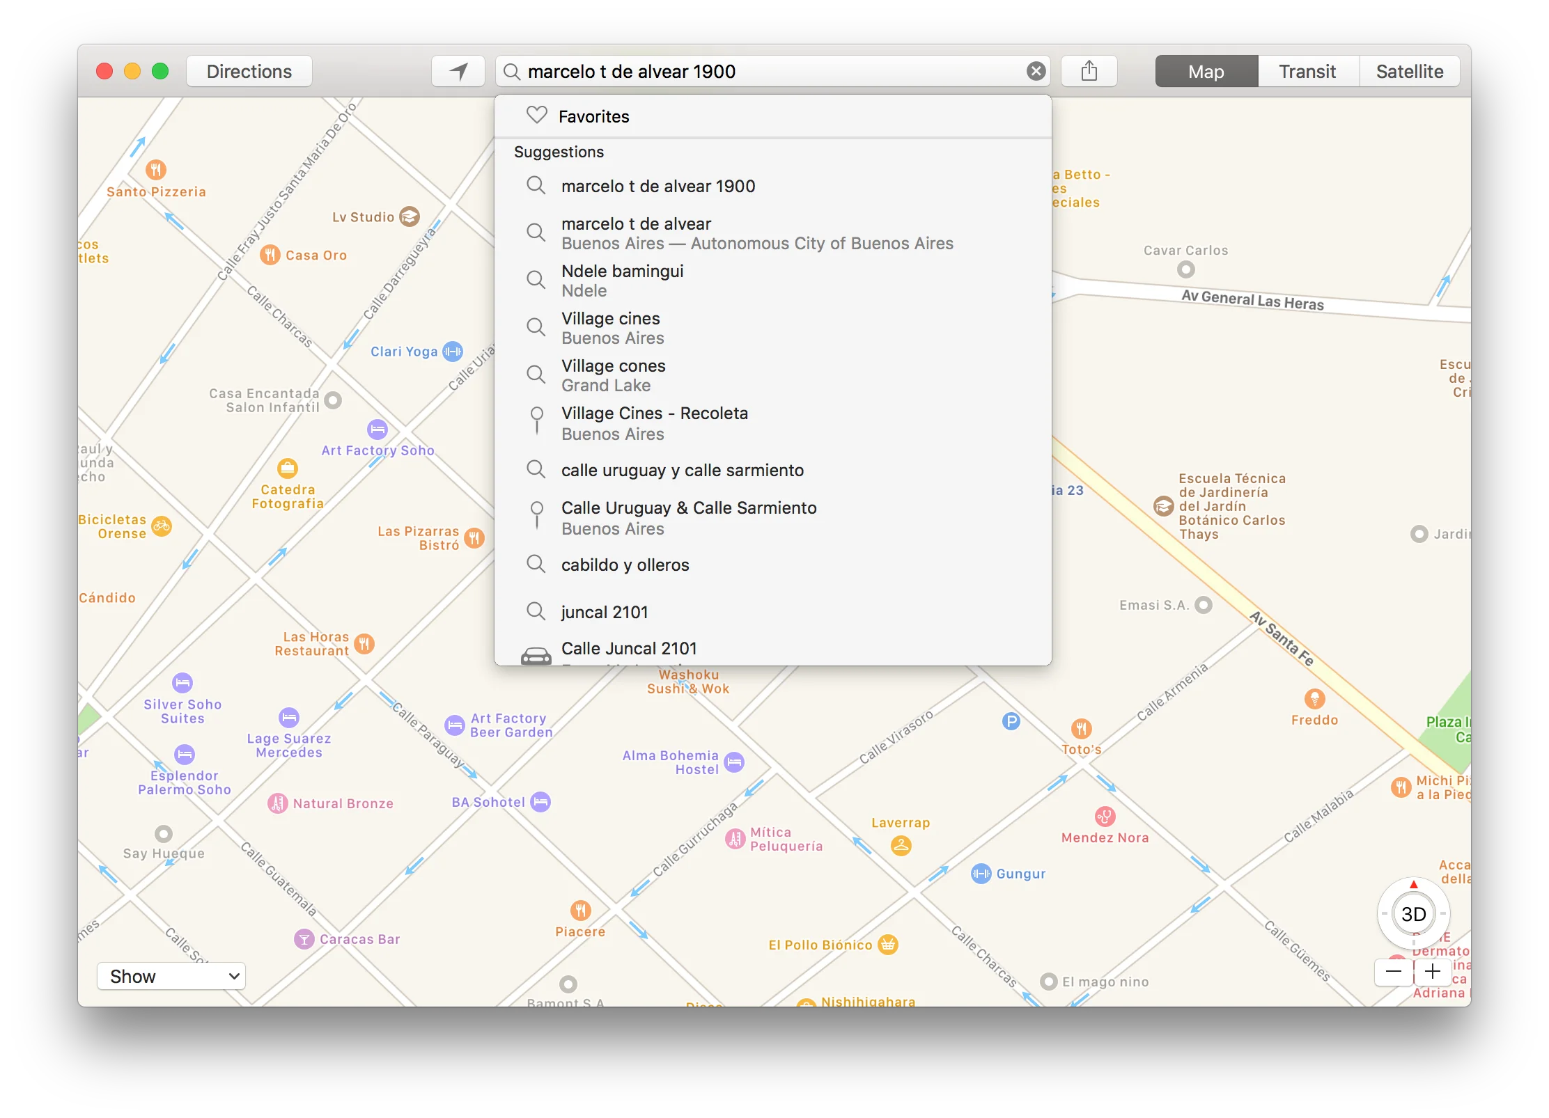Switch to Transit view

tap(1308, 71)
